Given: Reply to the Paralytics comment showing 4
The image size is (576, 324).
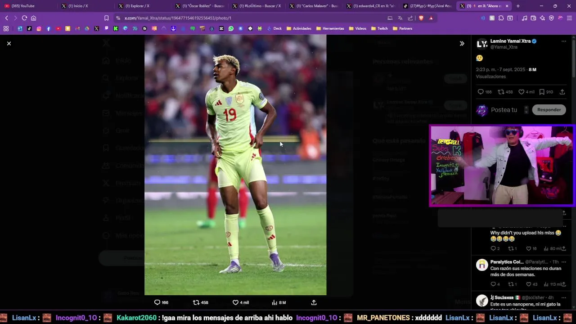Looking at the screenshot, I should 495,284.
